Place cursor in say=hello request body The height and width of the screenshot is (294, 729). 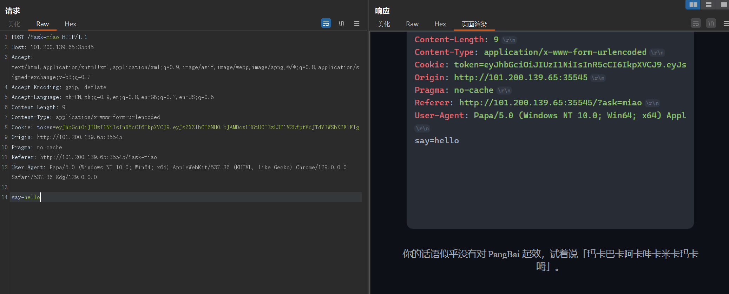tap(26, 197)
